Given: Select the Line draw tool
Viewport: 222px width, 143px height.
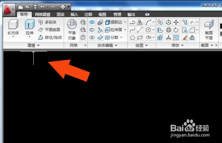Looking at the screenshot, I should 140,30.
